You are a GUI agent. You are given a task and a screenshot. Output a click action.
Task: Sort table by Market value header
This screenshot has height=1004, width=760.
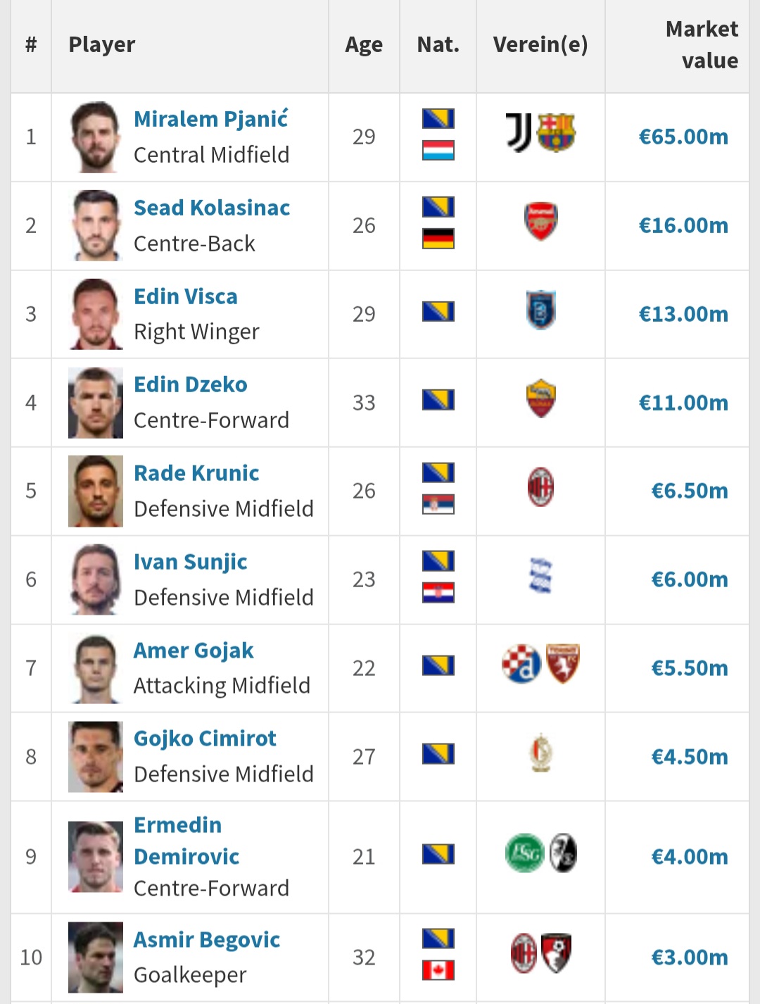(x=702, y=44)
